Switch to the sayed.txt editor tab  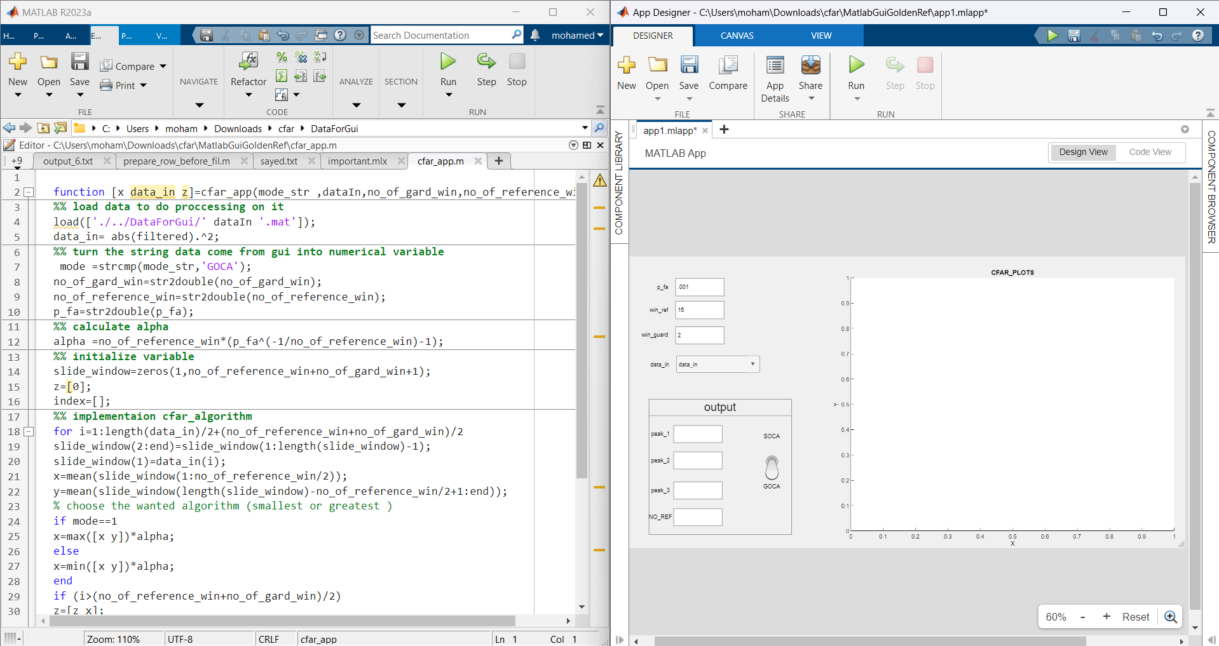[279, 161]
